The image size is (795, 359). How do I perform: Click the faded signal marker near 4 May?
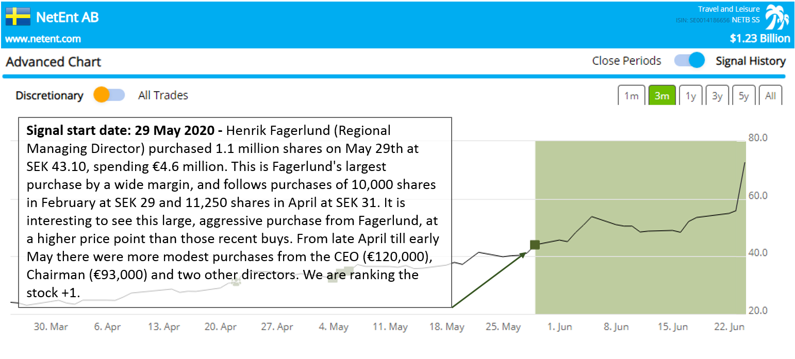pos(341,273)
